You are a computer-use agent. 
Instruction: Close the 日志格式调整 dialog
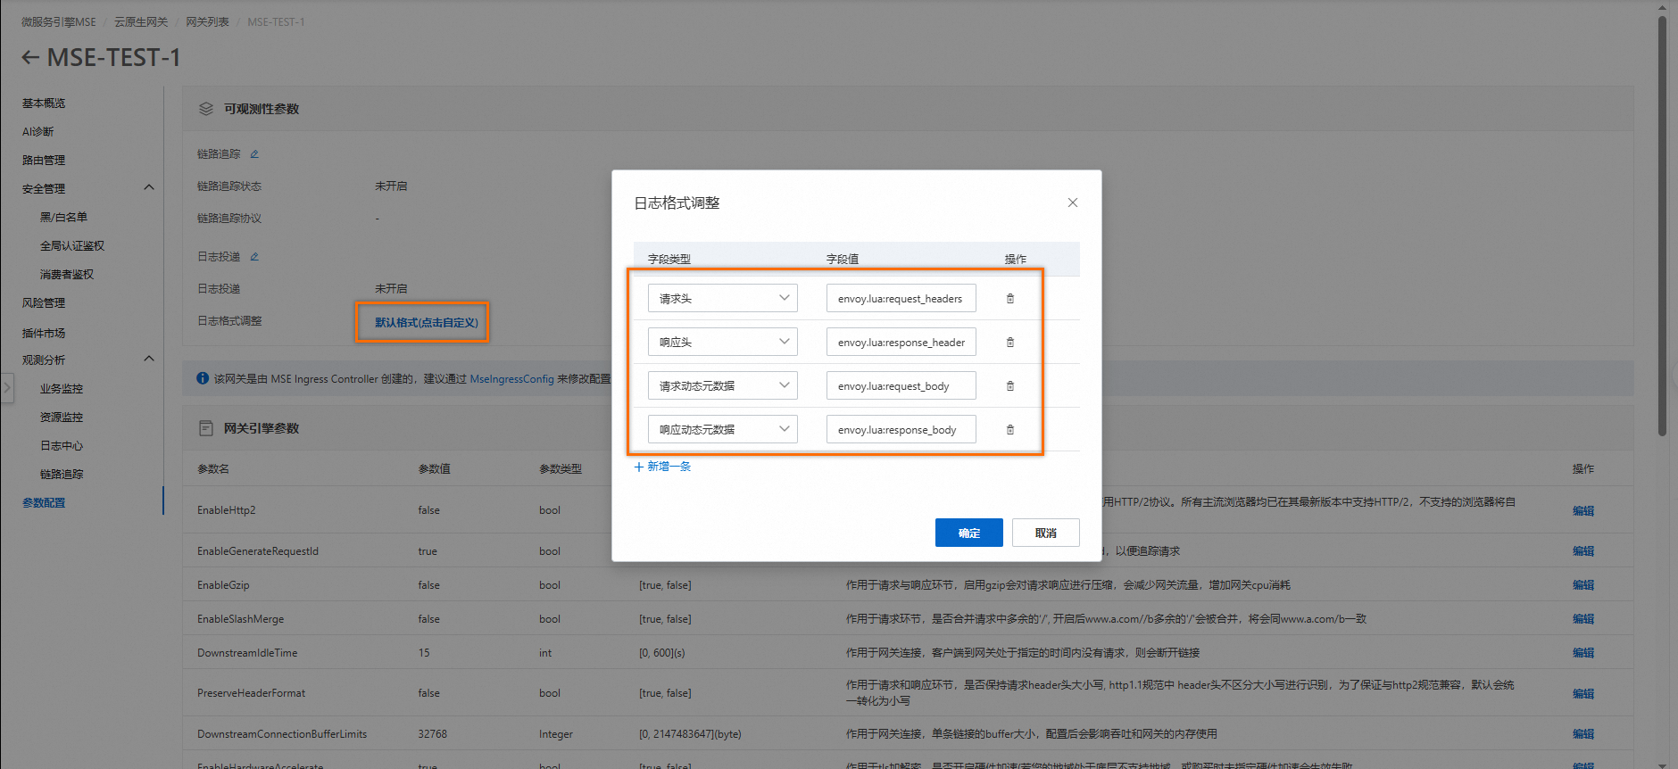1073,203
